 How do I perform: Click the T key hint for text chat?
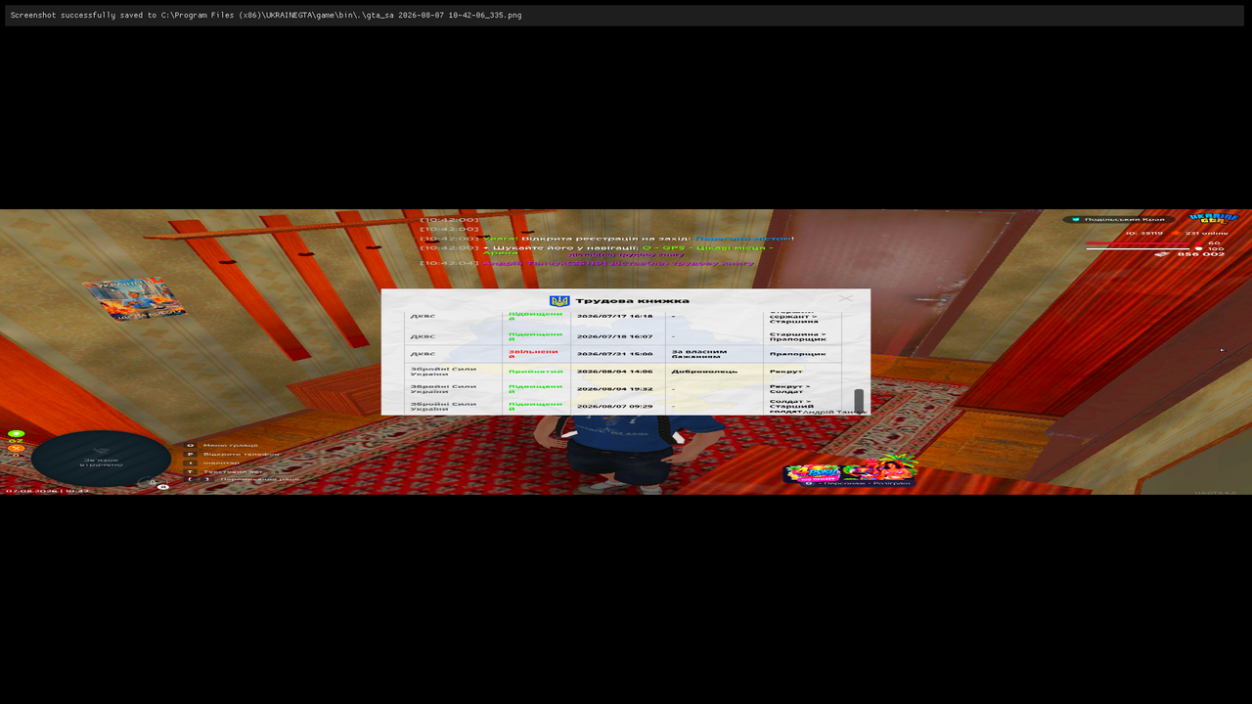[x=191, y=472]
